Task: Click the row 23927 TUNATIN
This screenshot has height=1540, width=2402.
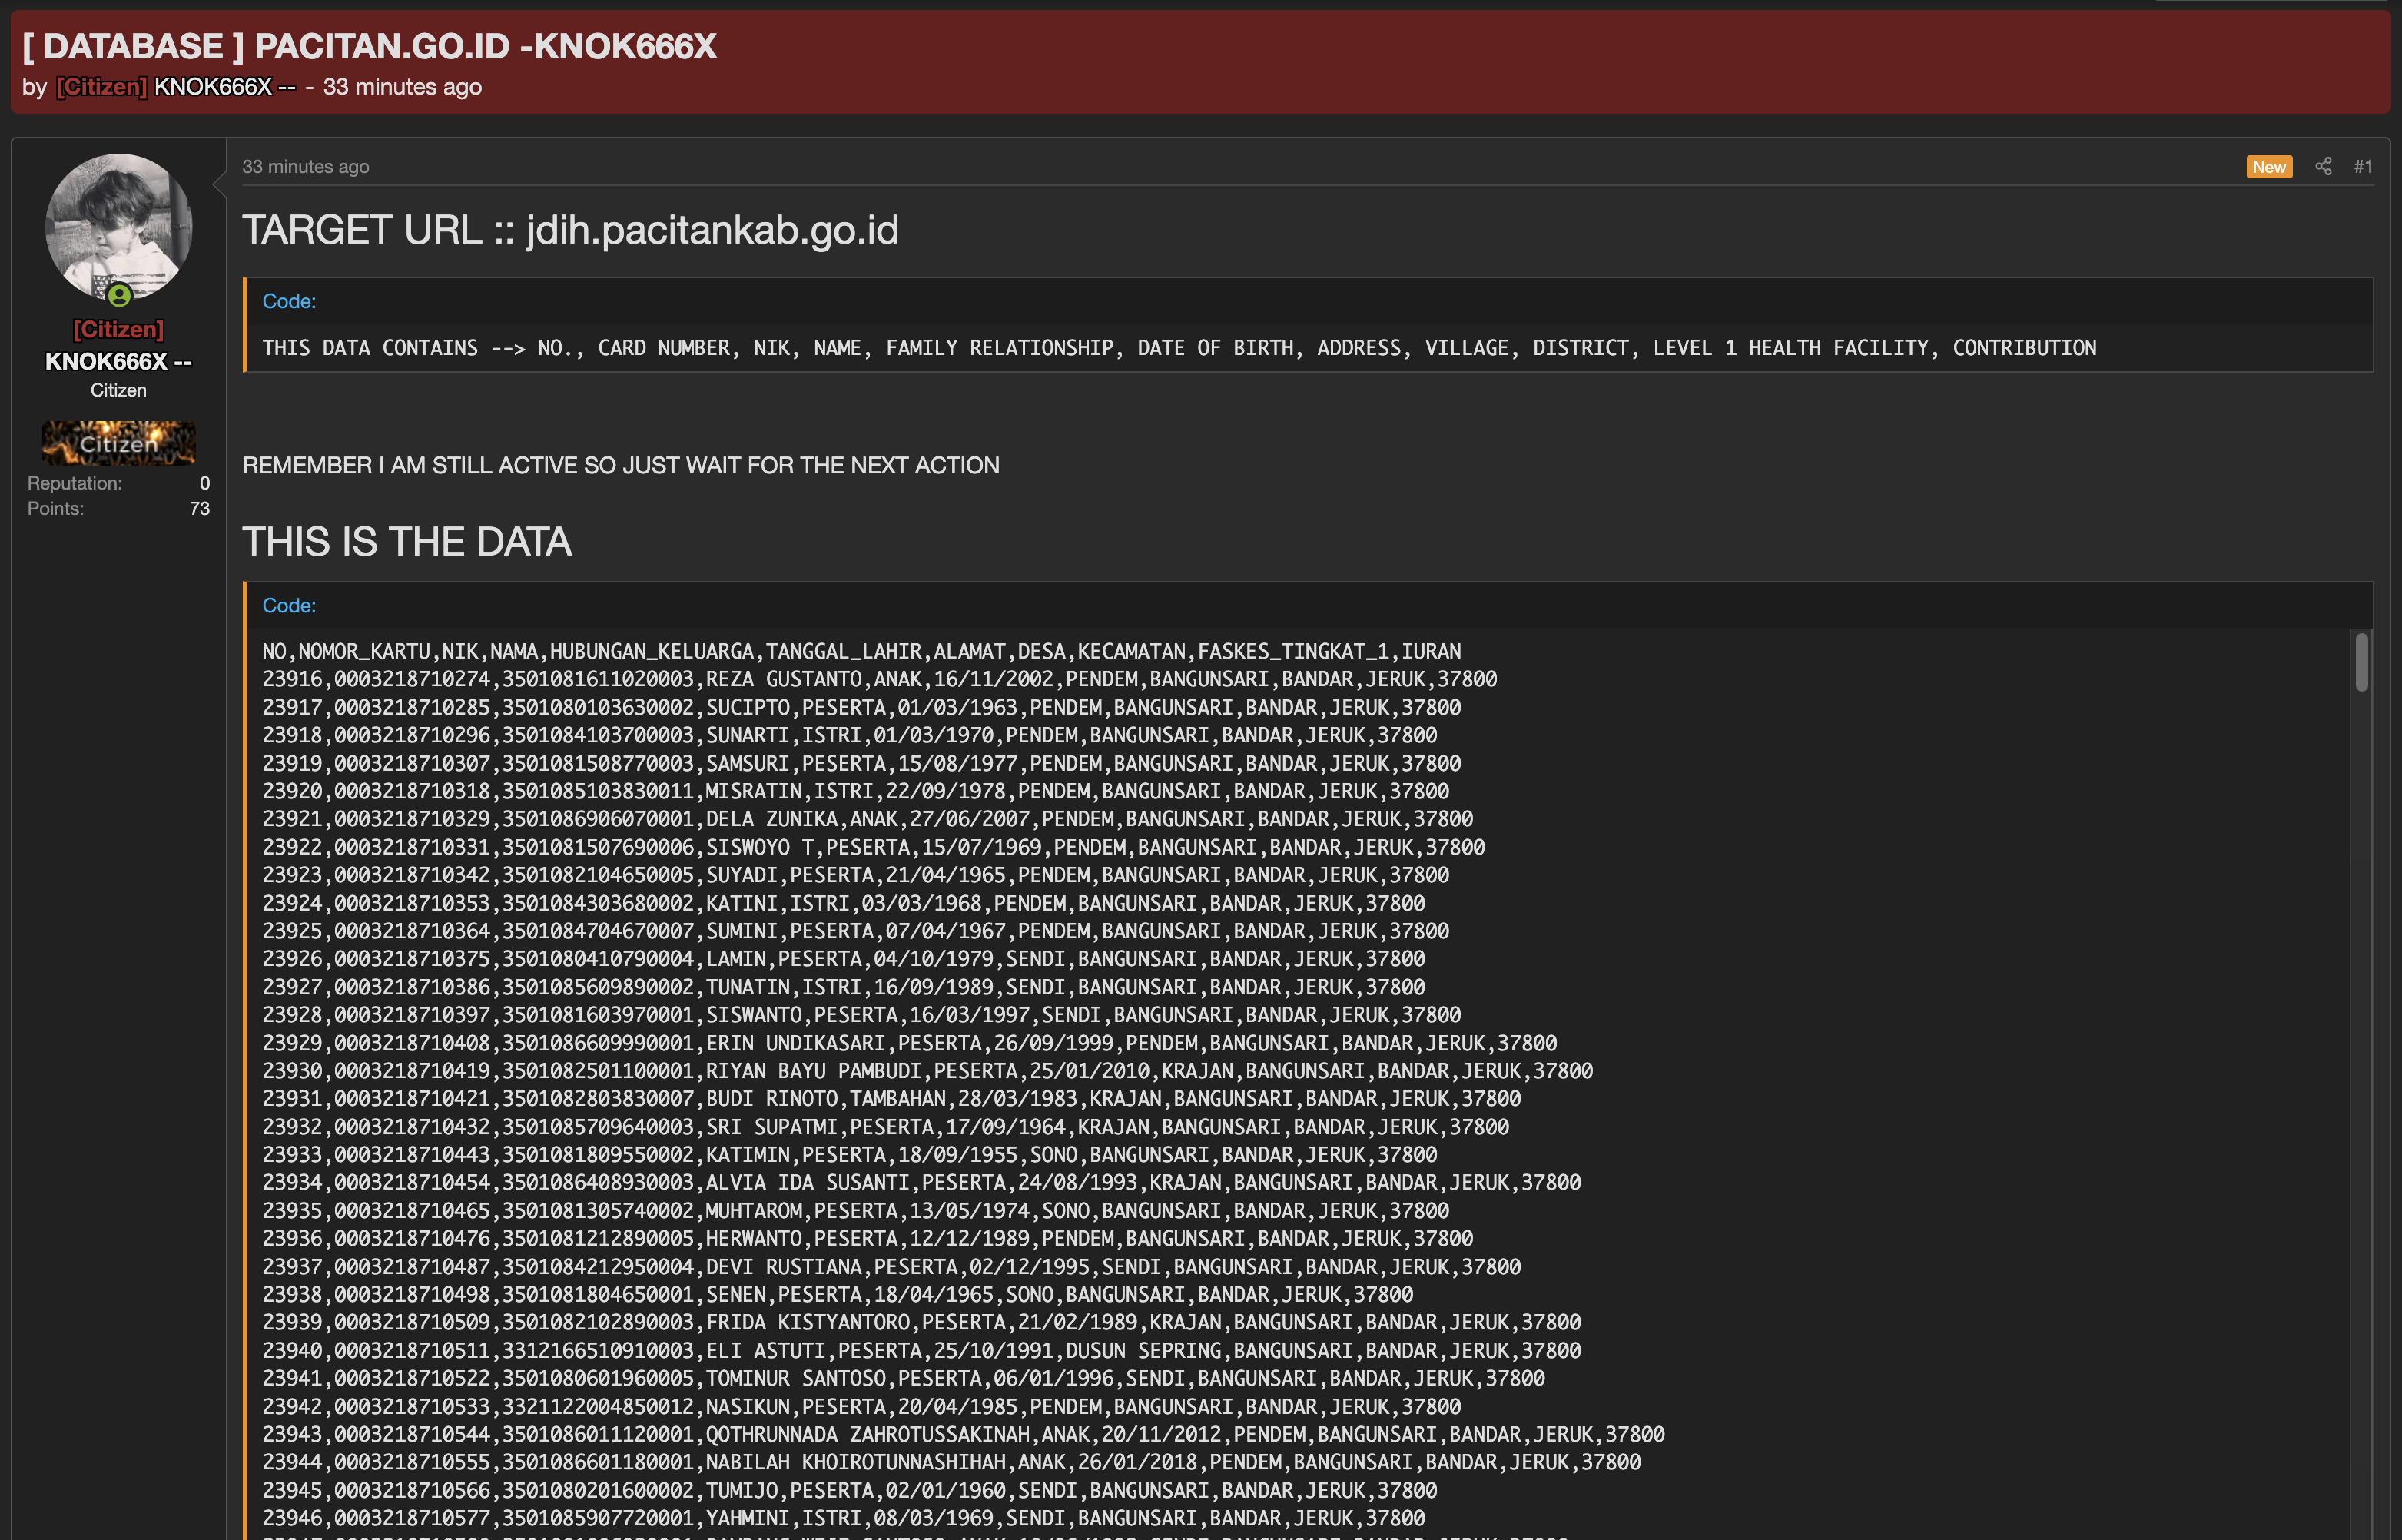Action: point(843,987)
